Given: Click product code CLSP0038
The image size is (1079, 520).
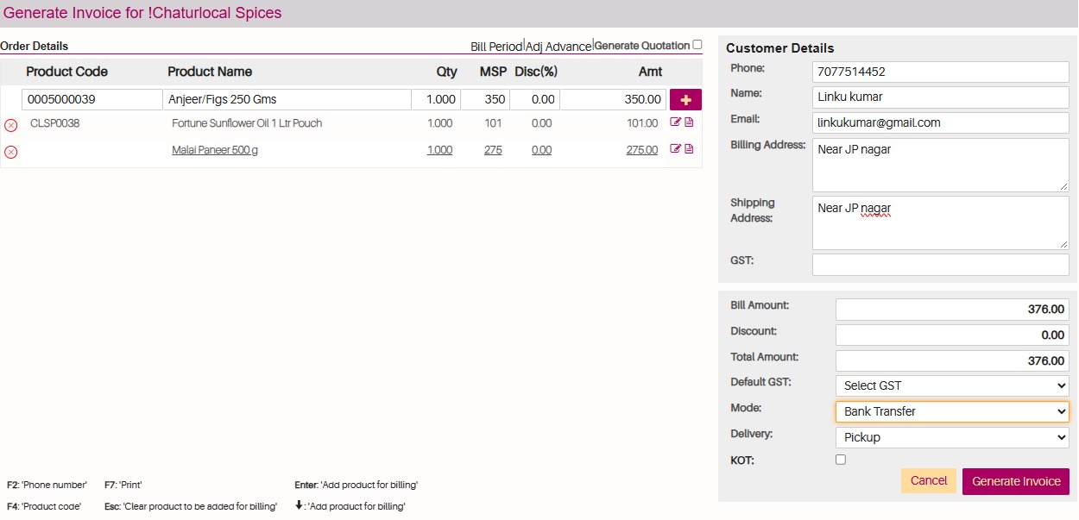Looking at the screenshot, I should pyautogui.click(x=54, y=123).
